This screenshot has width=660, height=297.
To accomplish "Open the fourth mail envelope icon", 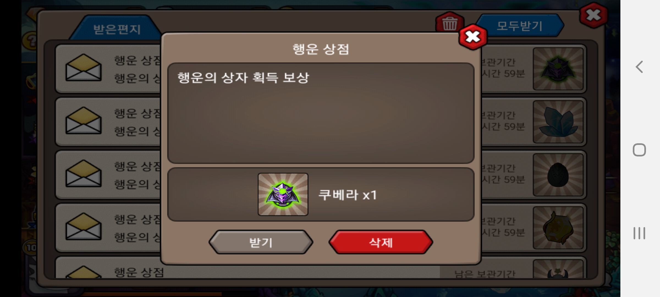I will (83, 227).
